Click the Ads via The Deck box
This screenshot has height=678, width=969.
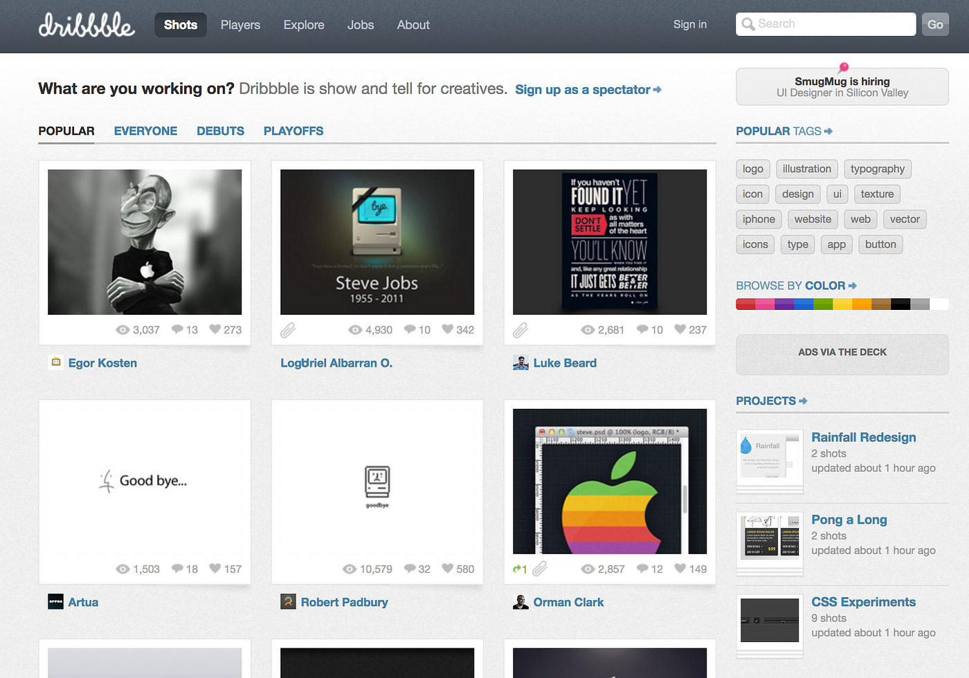point(842,354)
